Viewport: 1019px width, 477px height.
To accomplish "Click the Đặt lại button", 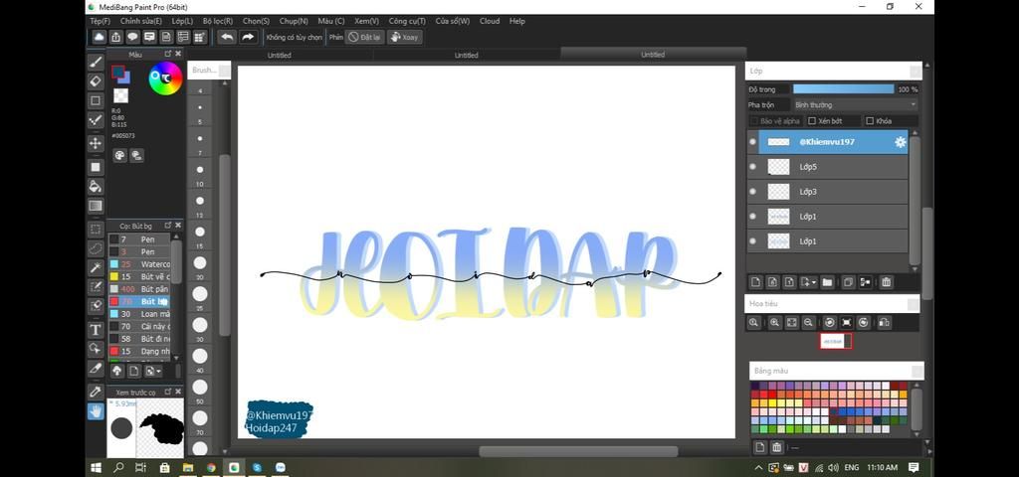I will click(365, 37).
